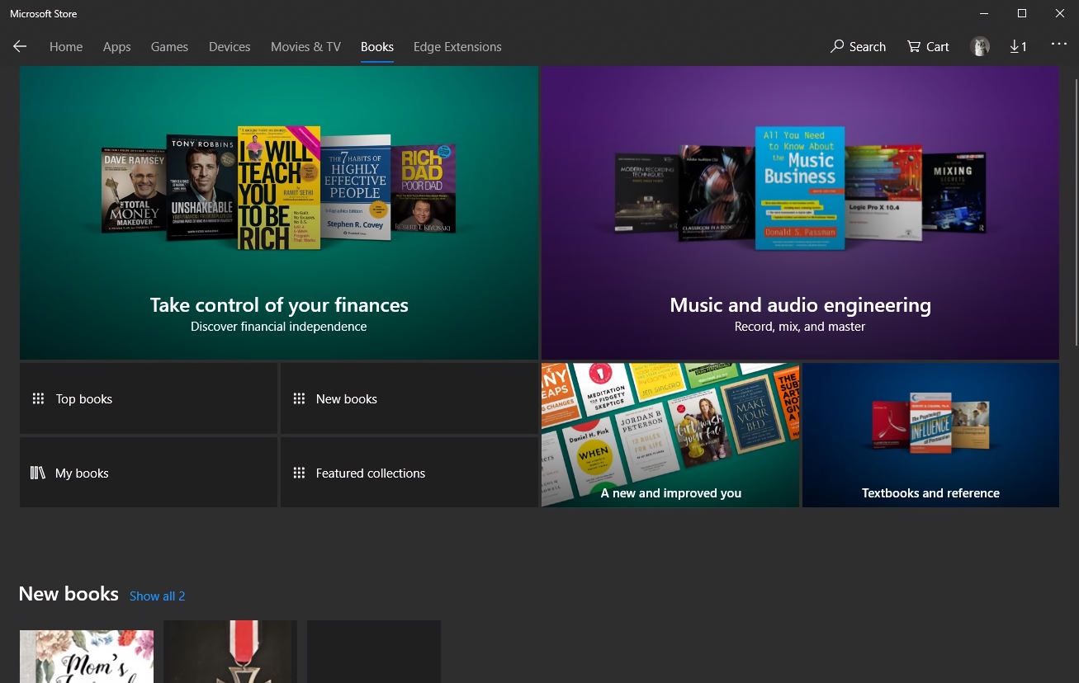Go to the Apps section
The width and height of the screenshot is (1079, 683).
tap(116, 46)
